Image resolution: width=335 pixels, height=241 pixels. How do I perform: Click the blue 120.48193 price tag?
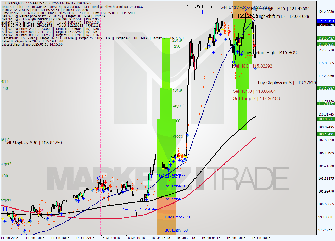[x=326, y=21]
